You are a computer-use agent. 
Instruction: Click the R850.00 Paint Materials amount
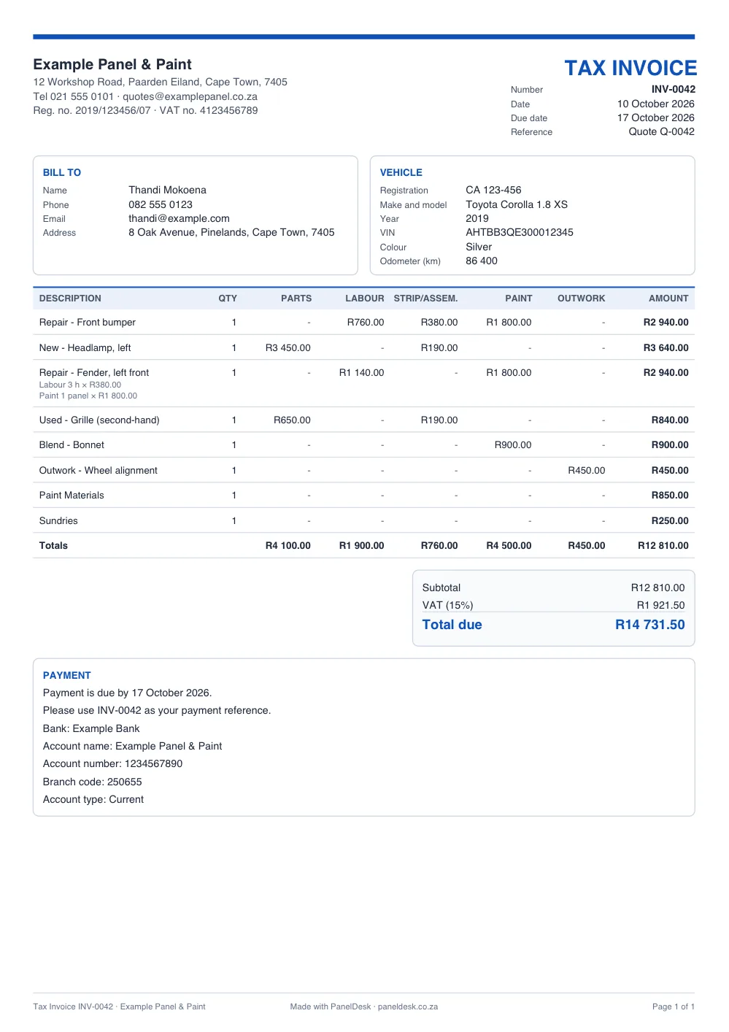(x=670, y=495)
